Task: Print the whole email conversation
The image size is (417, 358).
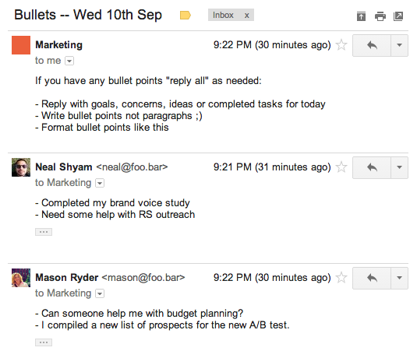Action: 380,16
